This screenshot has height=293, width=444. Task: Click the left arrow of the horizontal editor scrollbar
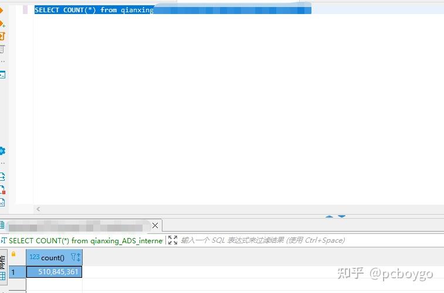(38, 209)
